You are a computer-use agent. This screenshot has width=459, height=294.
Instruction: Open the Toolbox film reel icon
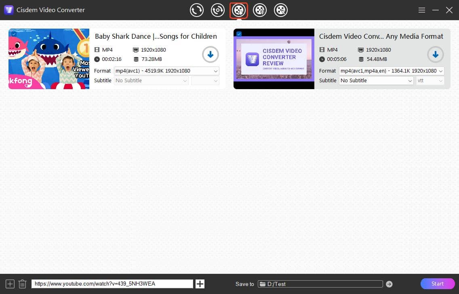tap(281, 10)
